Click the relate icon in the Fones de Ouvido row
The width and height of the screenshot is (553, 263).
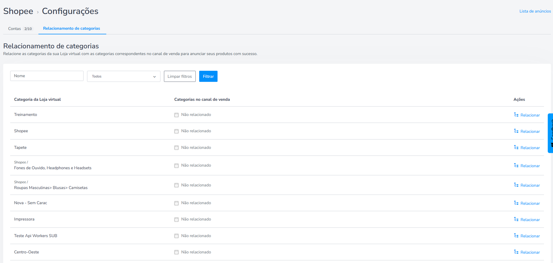516,165
